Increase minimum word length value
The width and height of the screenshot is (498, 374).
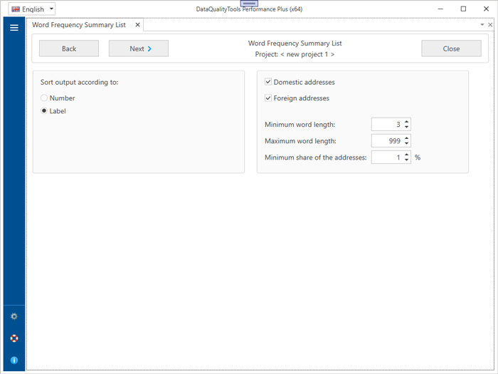pyautogui.click(x=406, y=121)
